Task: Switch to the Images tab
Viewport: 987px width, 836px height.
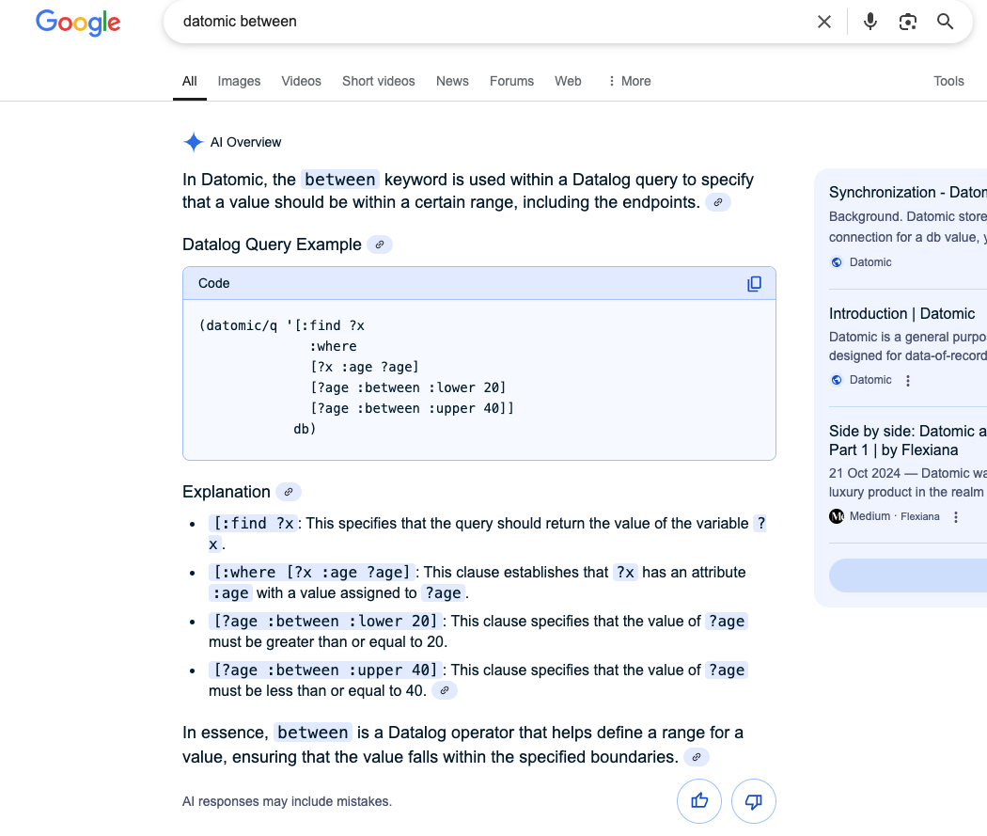Action: [x=239, y=81]
